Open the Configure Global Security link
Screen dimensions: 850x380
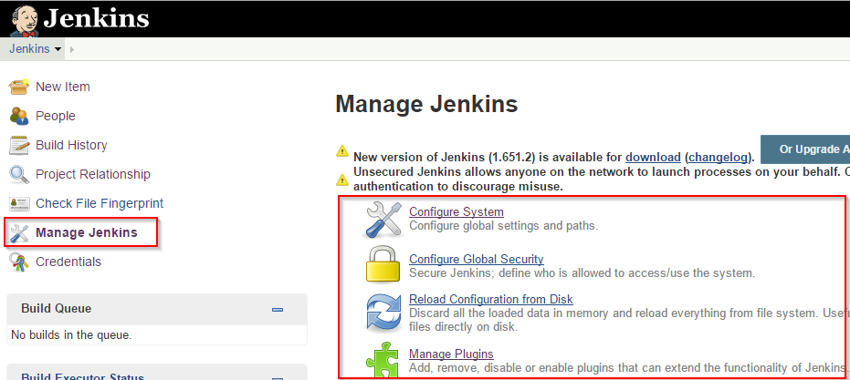tap(477, 260)
